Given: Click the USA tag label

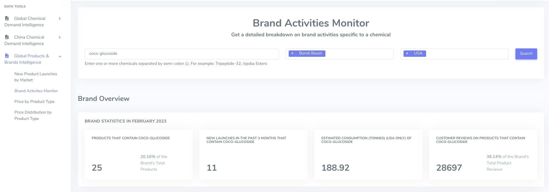Looking at the screenshot, I should click(418, 53).
